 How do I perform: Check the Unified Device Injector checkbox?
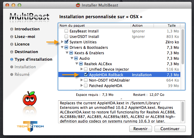(86, 69)
